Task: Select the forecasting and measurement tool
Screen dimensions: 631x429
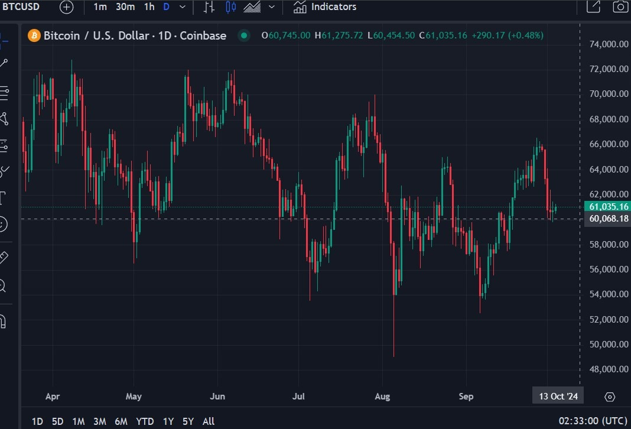Action: pos(4,146)
